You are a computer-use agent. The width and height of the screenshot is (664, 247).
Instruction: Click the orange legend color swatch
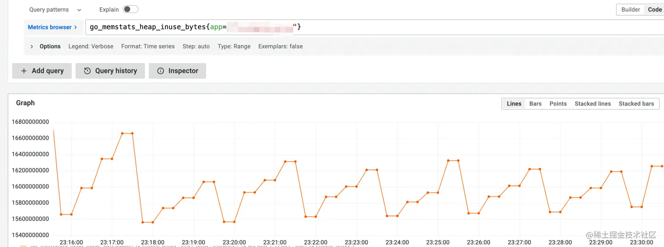point(24,246)
